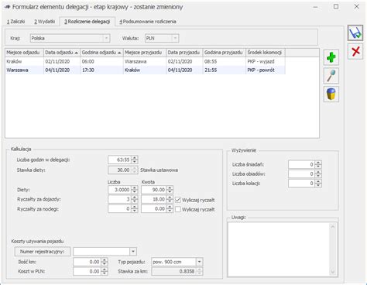Add a new route entry with the green plus icon
The width and height of the screenshot is (367, 285).
tap(331, 57)
